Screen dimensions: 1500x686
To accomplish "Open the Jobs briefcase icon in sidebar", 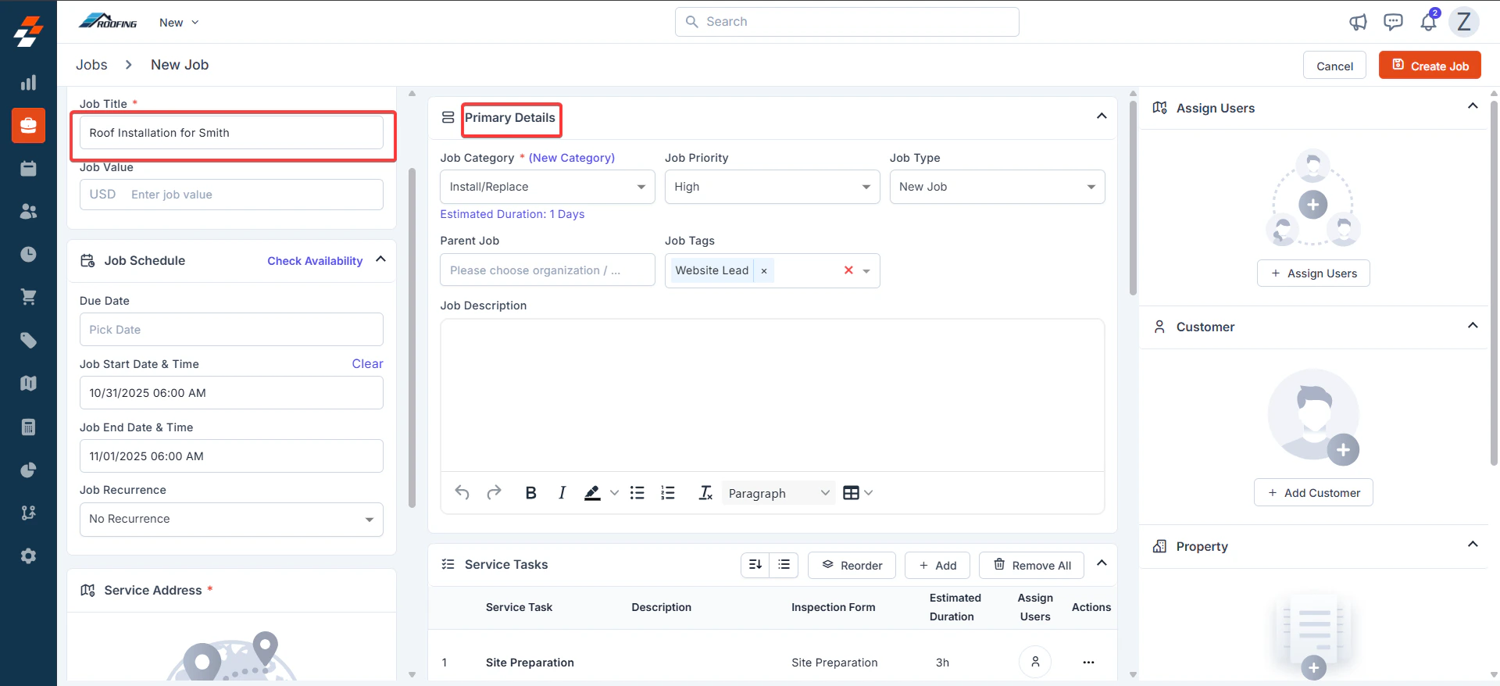I will (x=28, y=125).
